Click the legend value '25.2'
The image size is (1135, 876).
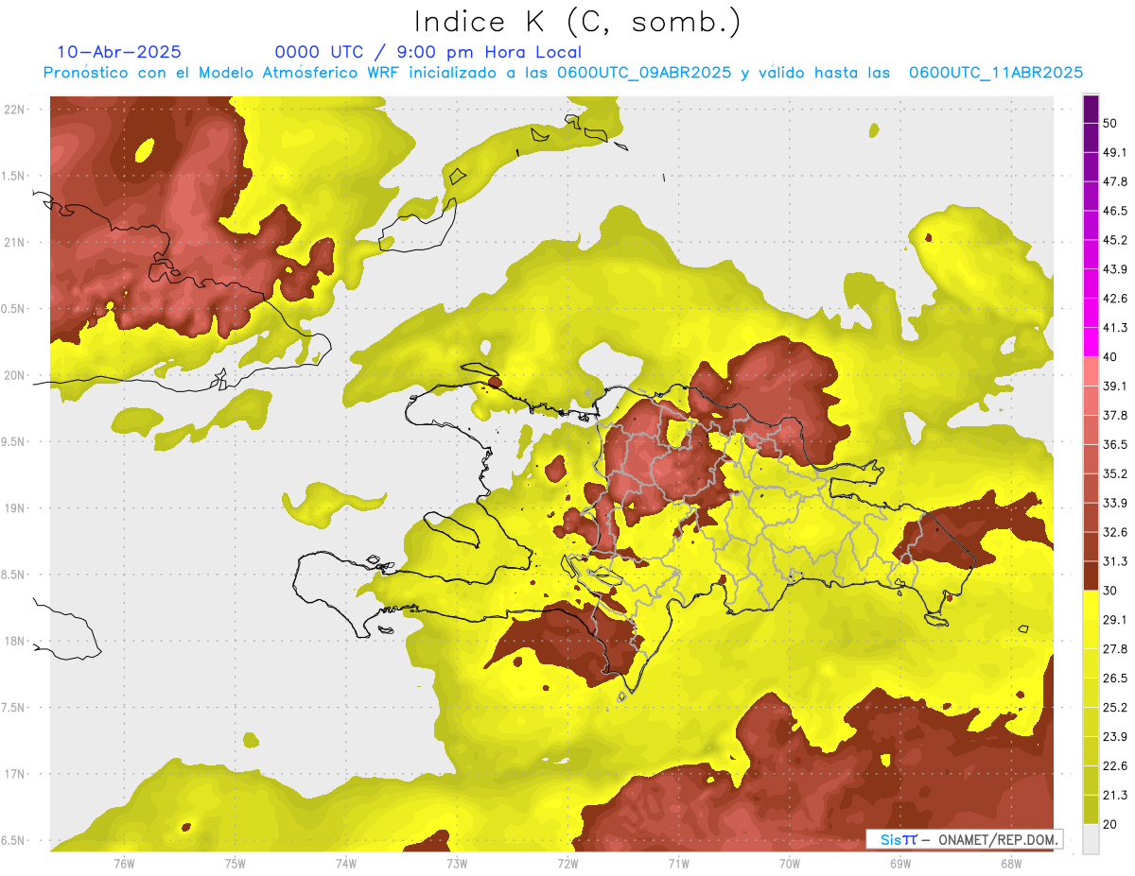1115,707
